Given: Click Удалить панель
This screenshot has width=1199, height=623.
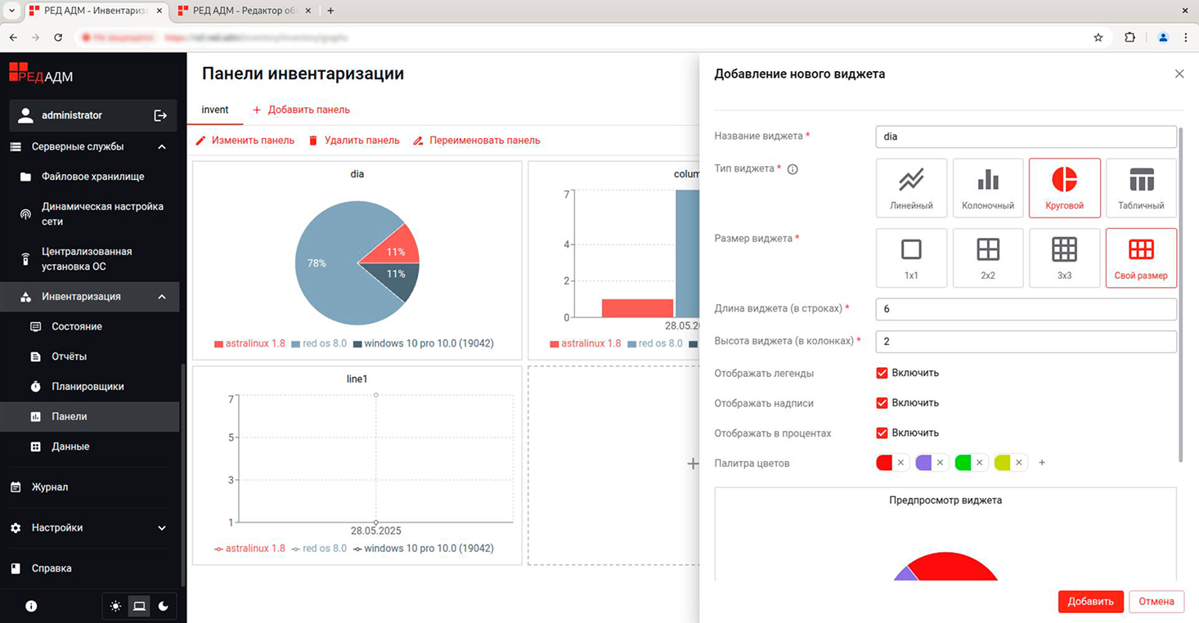Looking at the screenshot, I should pos(353,141).
